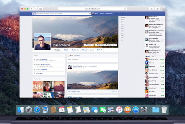The height and width of the screenshot is (124, 185).
Task: Open Reminders icon in the Dock
Action: tap(78, 110)
